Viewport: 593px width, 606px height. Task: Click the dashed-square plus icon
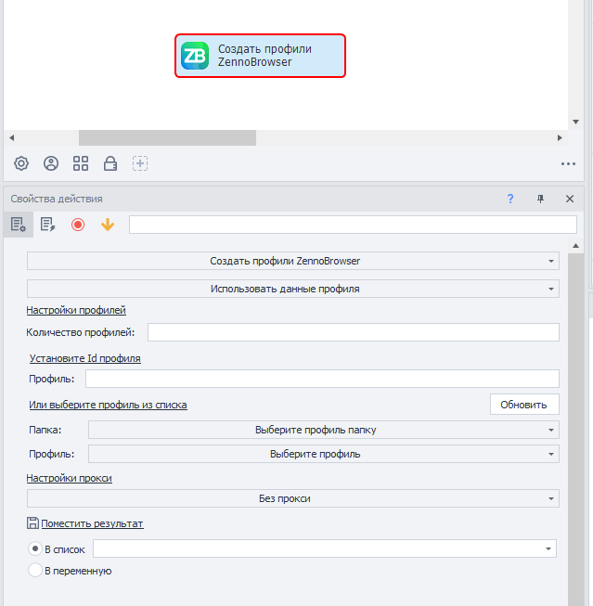pyautogui.click(x=140, y=163)
